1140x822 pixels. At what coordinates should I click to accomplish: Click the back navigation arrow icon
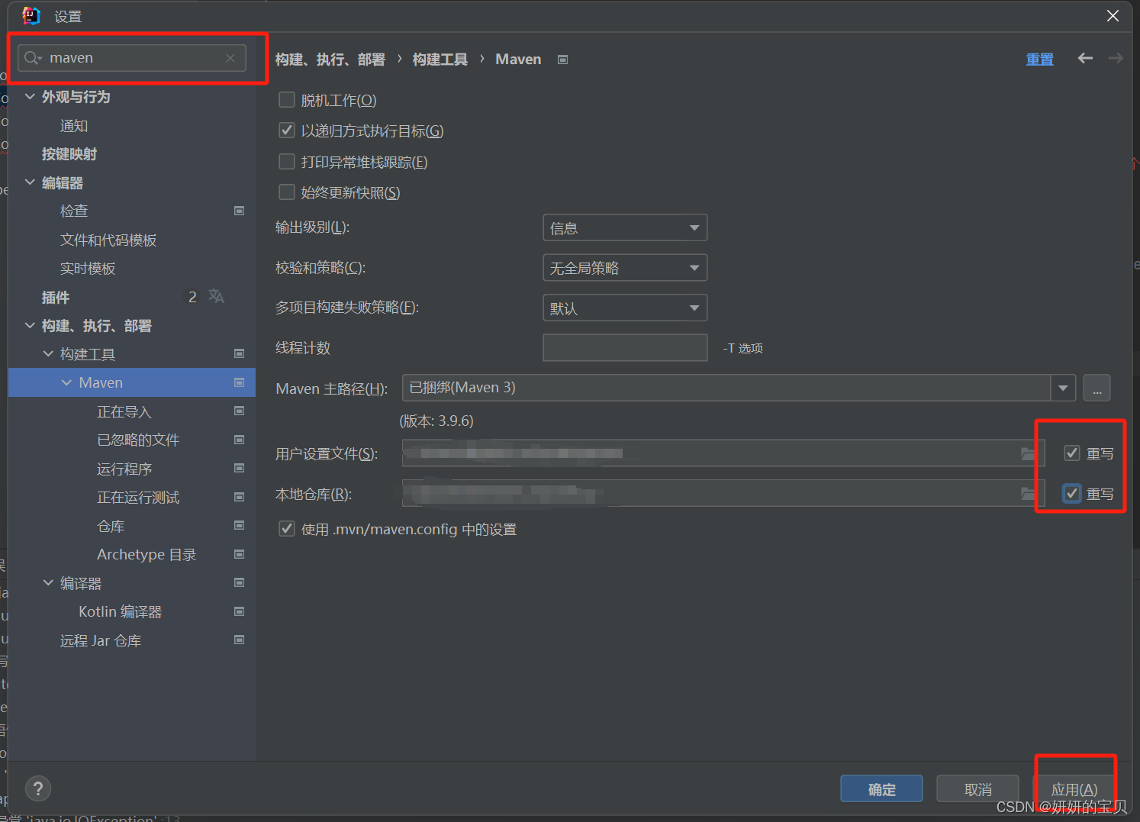click(x=1084, y=59)
